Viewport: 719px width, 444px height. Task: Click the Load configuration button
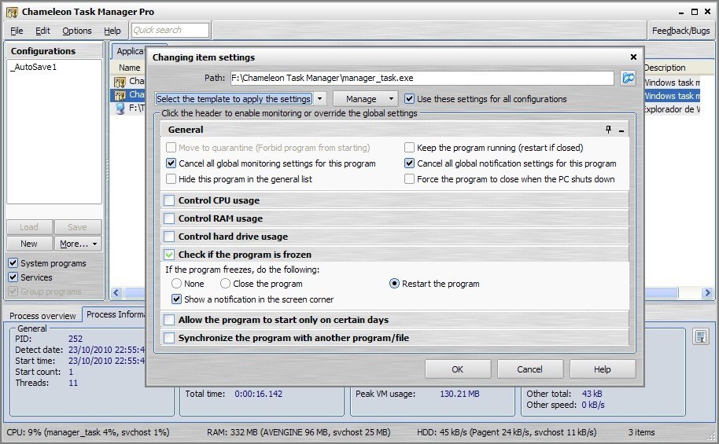(x=29, y=227)
